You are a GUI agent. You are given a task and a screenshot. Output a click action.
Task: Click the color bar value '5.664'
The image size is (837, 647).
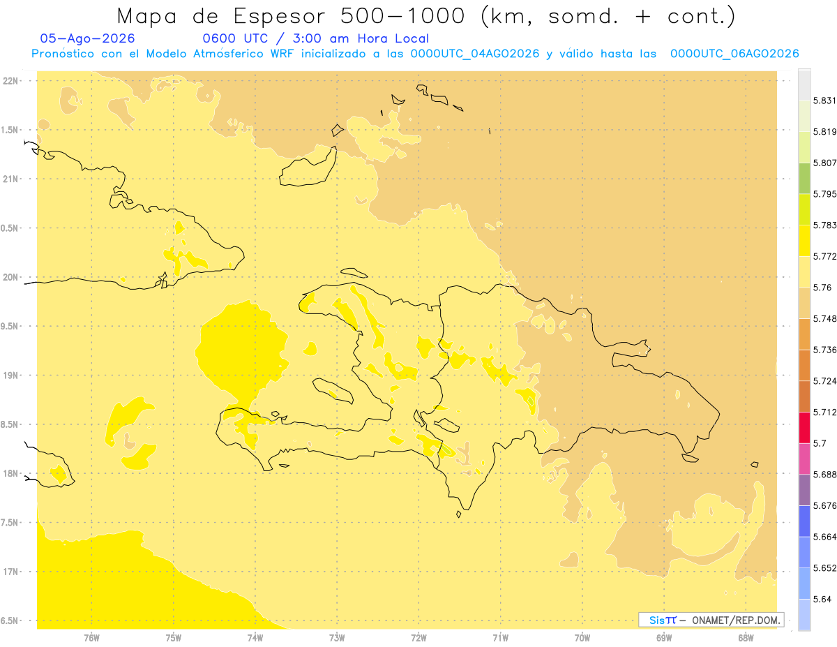pyautogui.click(x=824, y=537)
